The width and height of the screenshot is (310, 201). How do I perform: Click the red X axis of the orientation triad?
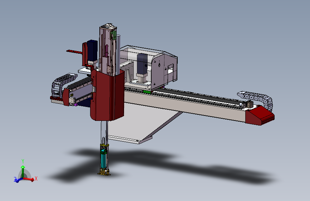[x=29, y=179]
